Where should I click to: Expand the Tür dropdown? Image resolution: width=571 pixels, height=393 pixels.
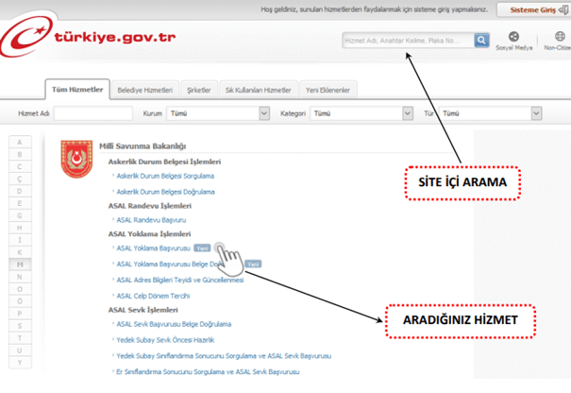pos(490,113)
